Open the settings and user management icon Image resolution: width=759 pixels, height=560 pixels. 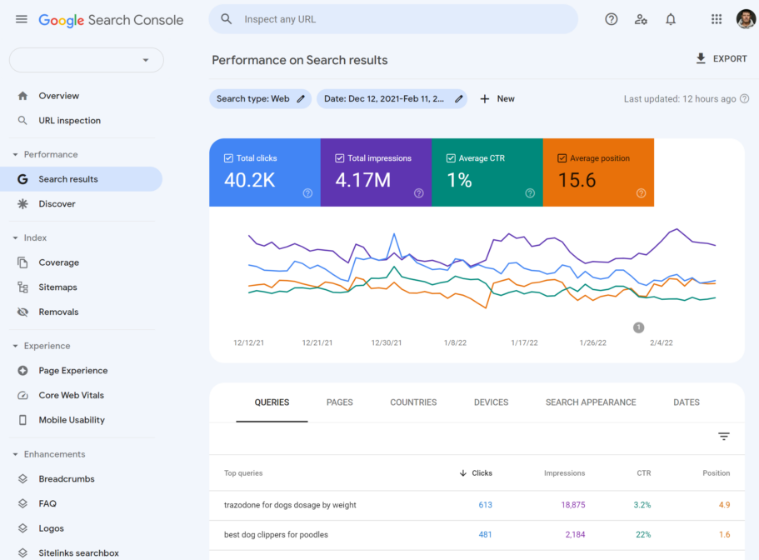pyautogui.click(x=641, y=18)
